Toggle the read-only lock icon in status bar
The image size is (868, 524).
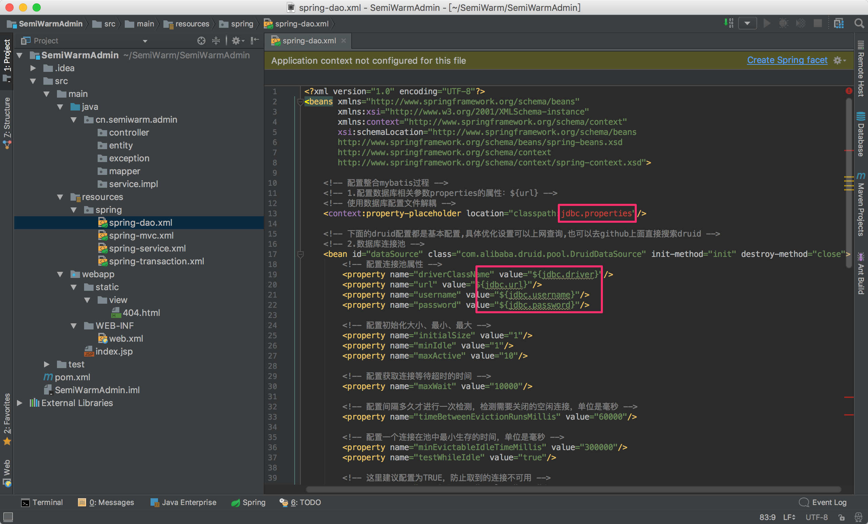[x=841, y=517]
